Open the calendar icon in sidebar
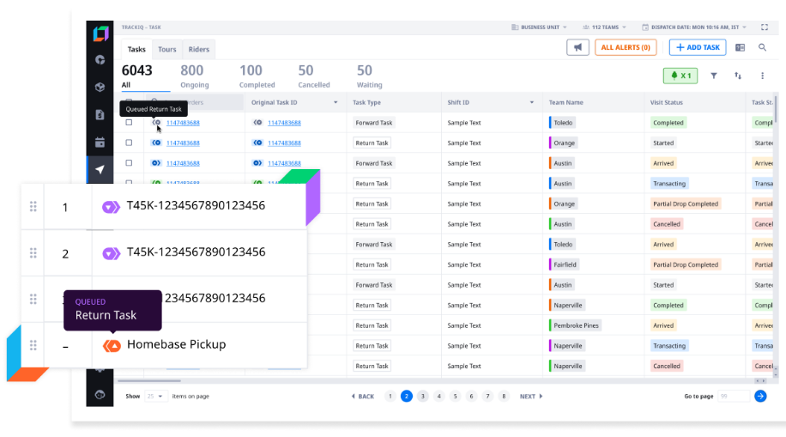The image size is (786, 437). [x=100, y=142]
